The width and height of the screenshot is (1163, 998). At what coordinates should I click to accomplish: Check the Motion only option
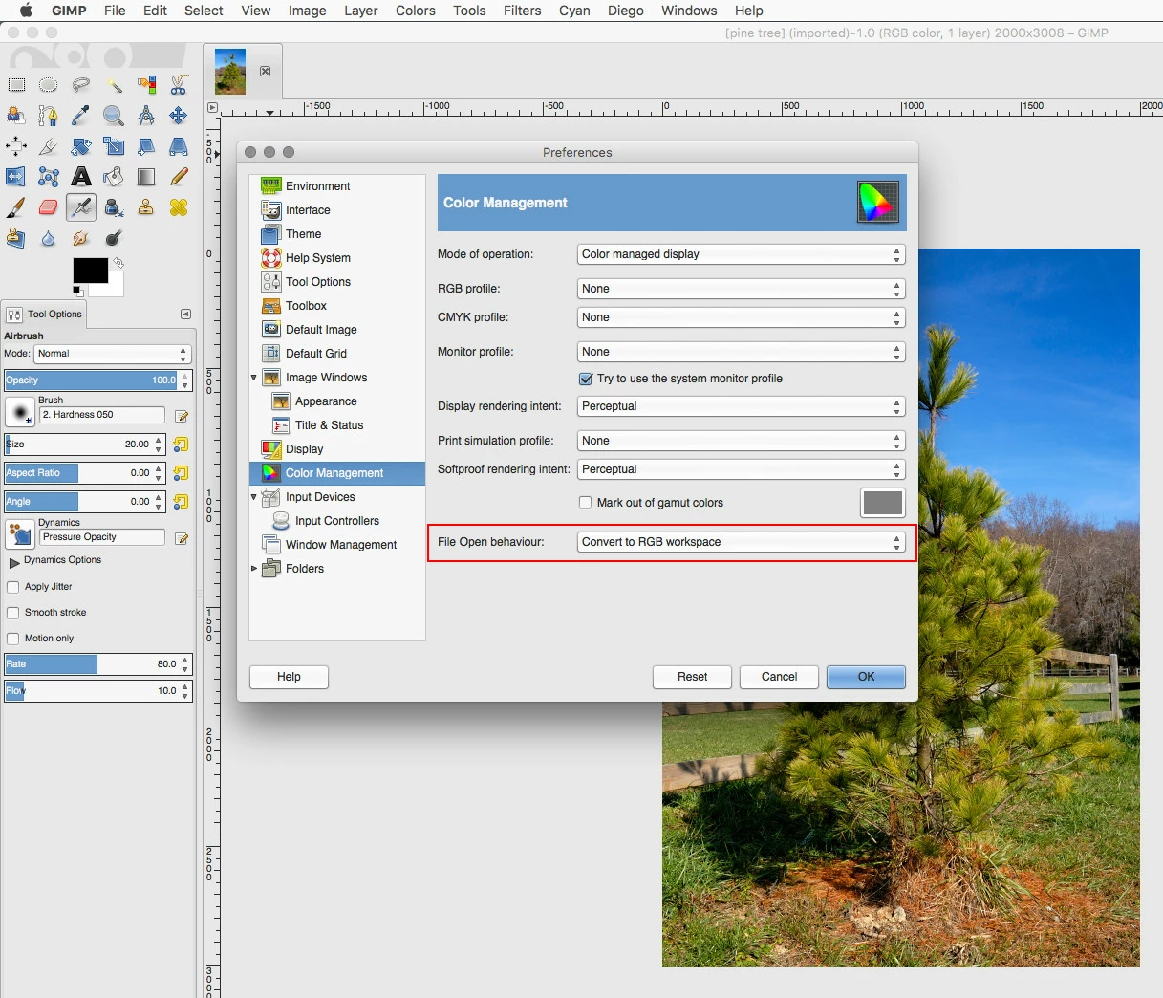coord(13,639)
